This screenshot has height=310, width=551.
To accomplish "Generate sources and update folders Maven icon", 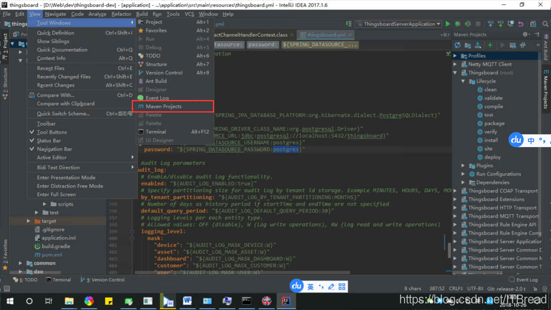I will pyautogui.click(x=467, y=45).
